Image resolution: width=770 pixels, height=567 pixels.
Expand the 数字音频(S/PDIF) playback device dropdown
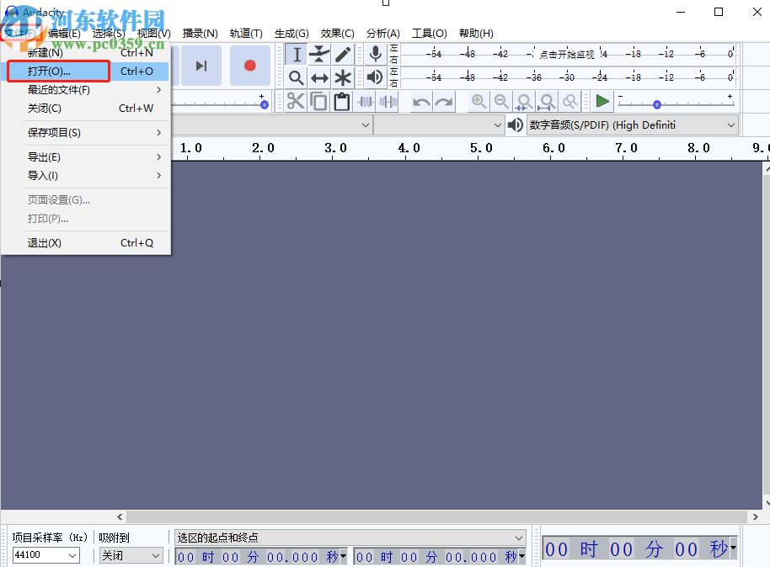[632, 125]
